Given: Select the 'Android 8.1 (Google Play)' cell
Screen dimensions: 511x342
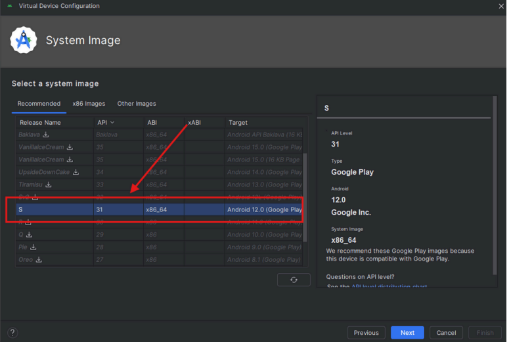Looking at the screenshot, I should pos(264,259).
